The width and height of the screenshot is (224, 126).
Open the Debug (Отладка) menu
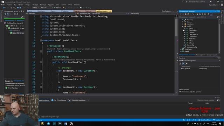[x=35, y=5]
